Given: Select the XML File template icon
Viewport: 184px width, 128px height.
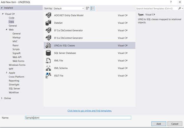Looking at the screenshot, I should 48,61.
